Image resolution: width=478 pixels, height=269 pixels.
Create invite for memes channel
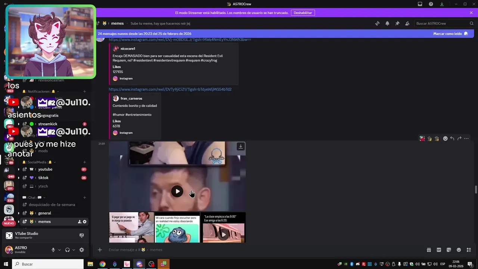click(x=80, y=222)
